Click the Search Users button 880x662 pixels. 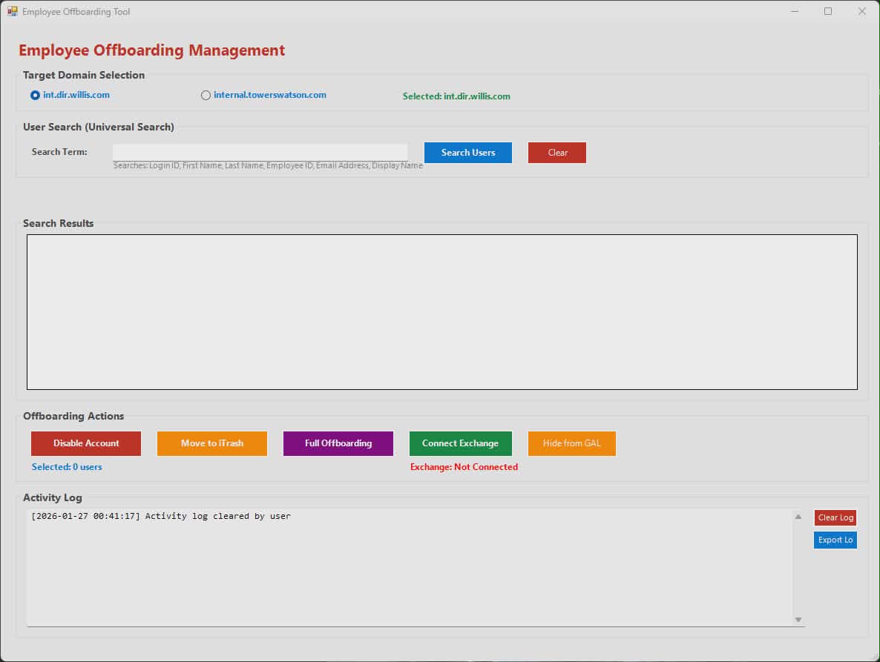[467, 152]
